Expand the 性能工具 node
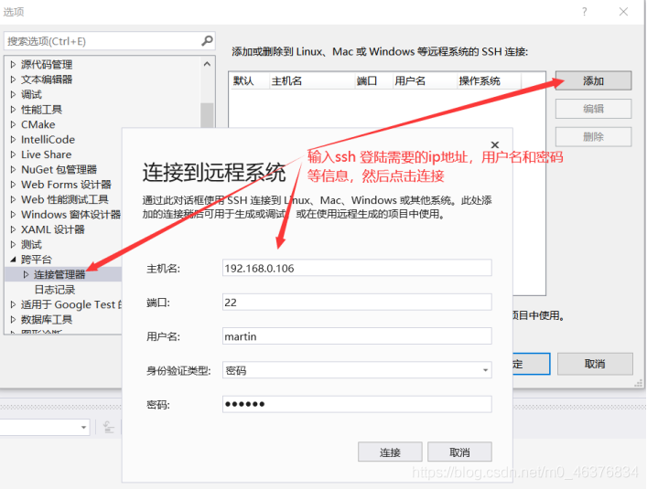This screenshot has width=647, height=489. 13,109
